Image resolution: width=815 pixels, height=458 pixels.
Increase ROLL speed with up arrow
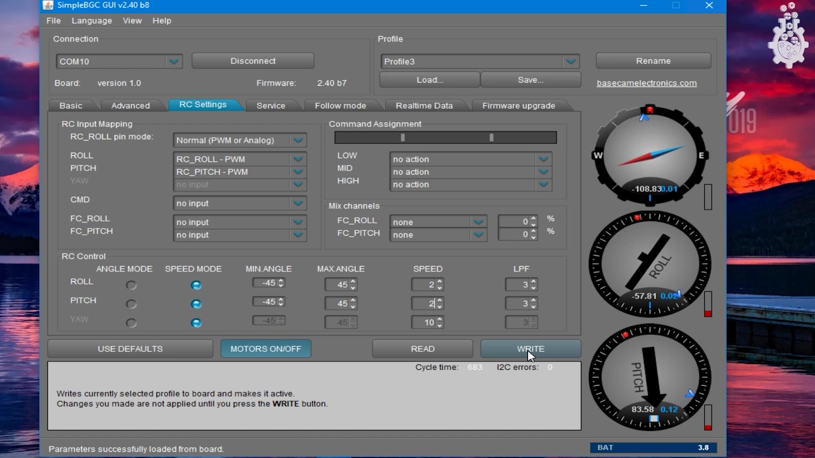point(440,282)
